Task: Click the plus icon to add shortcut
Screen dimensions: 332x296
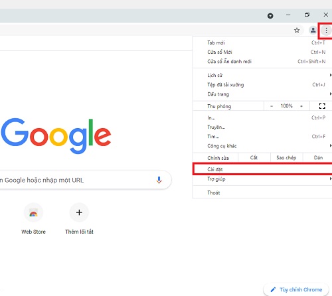Action: point(79,212)
